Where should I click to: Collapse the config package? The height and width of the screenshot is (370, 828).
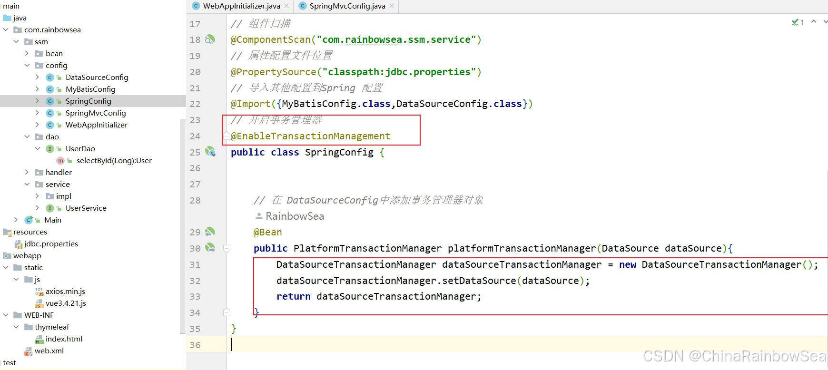pos(27,65)
